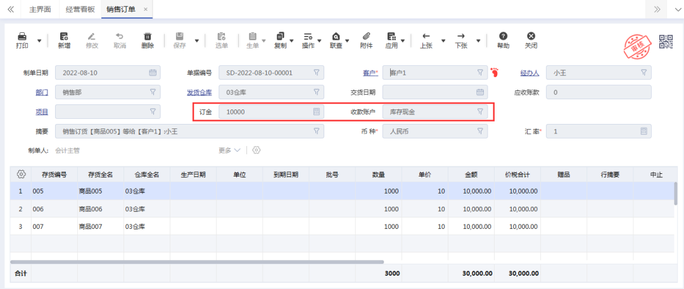This screenshot has width=684, height=289.
Task: Click the 删除 (Delete) trash icon
Action: 148,40
